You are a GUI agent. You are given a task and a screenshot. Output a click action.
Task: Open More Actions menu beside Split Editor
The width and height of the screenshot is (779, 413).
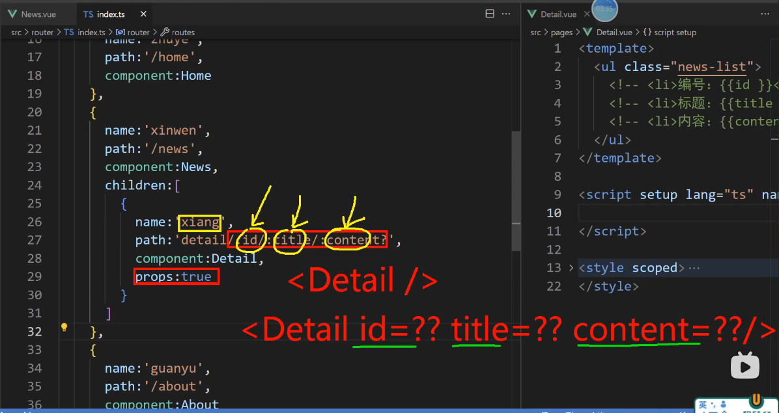click(x=506, y=14)
